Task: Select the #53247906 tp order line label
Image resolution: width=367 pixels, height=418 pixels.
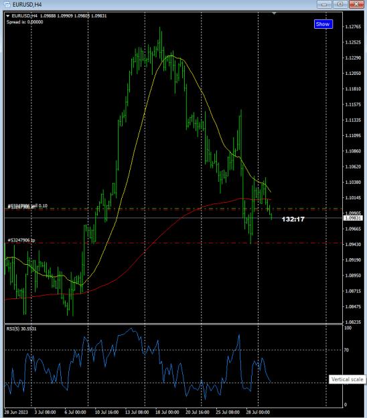Action: 21,241
